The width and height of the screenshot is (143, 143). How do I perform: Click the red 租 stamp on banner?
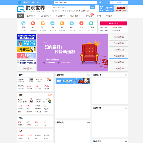[x=104, y=62]
